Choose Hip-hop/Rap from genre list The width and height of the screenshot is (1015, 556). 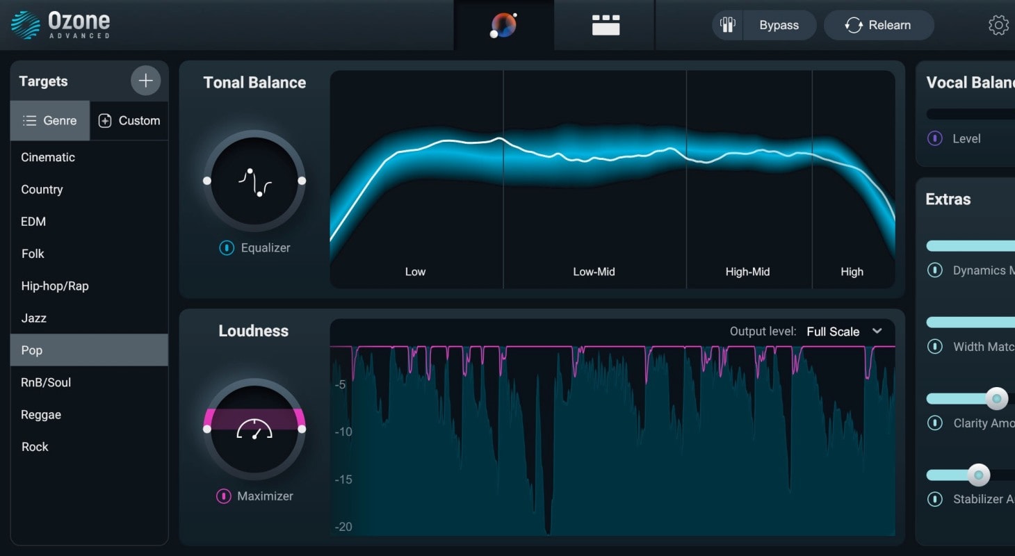(55, 286)
